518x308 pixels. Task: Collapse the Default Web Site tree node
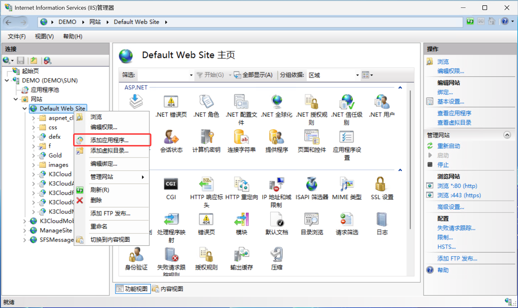[25, 108]
